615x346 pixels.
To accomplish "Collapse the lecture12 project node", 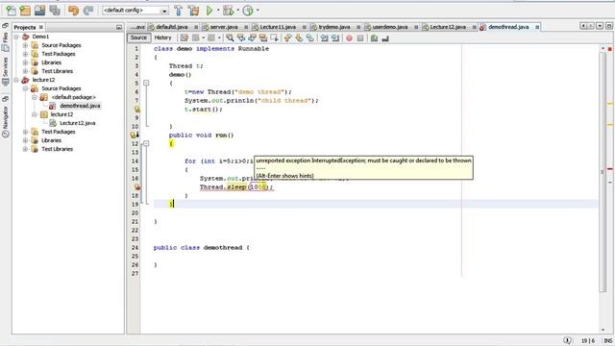I will (16, 80).
